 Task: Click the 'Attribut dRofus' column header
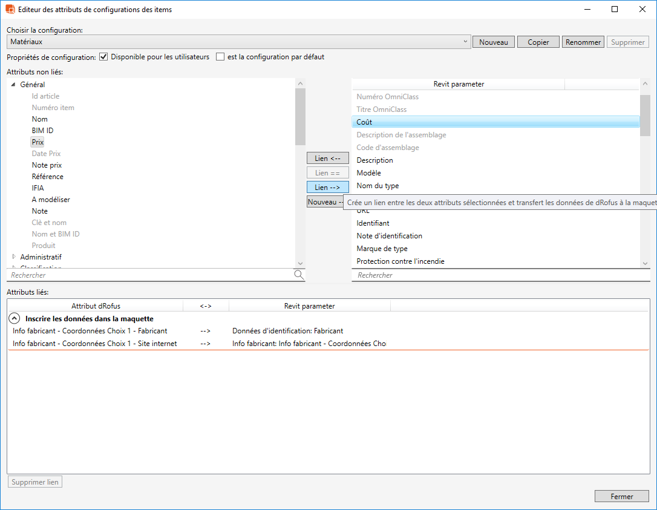[96, 306]
